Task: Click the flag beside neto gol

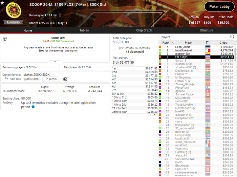Action: [x=208, y=132]
